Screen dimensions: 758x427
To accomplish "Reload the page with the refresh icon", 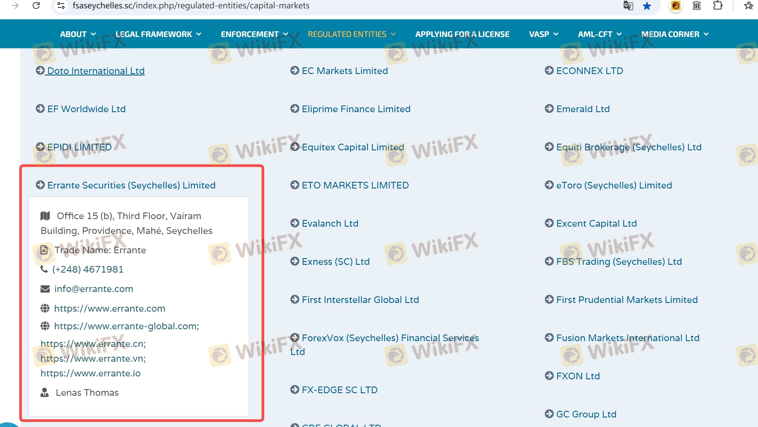I will (x=36, y=5).
